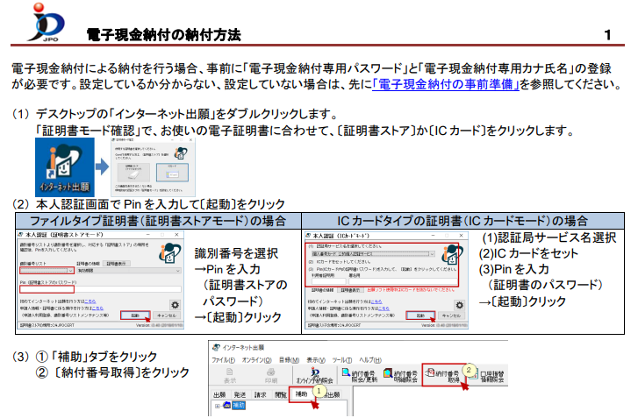
Task: Click 納付番号明細照会 toolbar icon
Action: click(401, 376)
